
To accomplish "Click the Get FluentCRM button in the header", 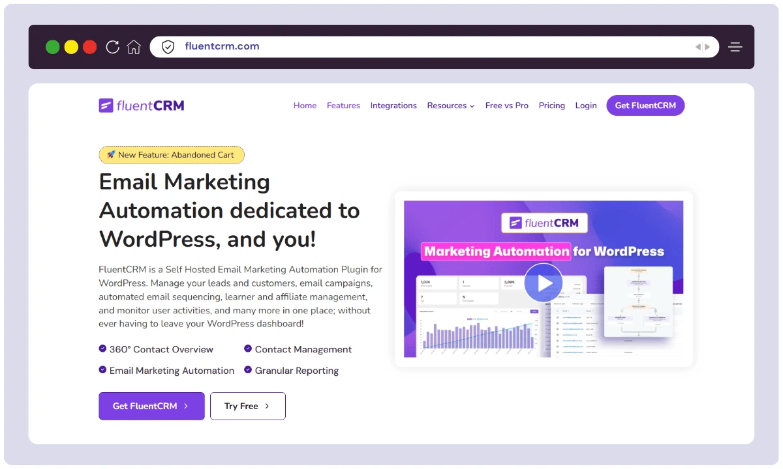I will pos(645,106).
